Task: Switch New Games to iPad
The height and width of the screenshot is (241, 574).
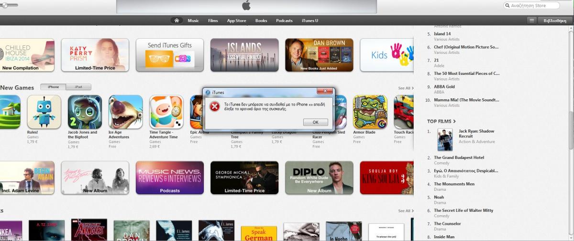Action: pos(78,87)
